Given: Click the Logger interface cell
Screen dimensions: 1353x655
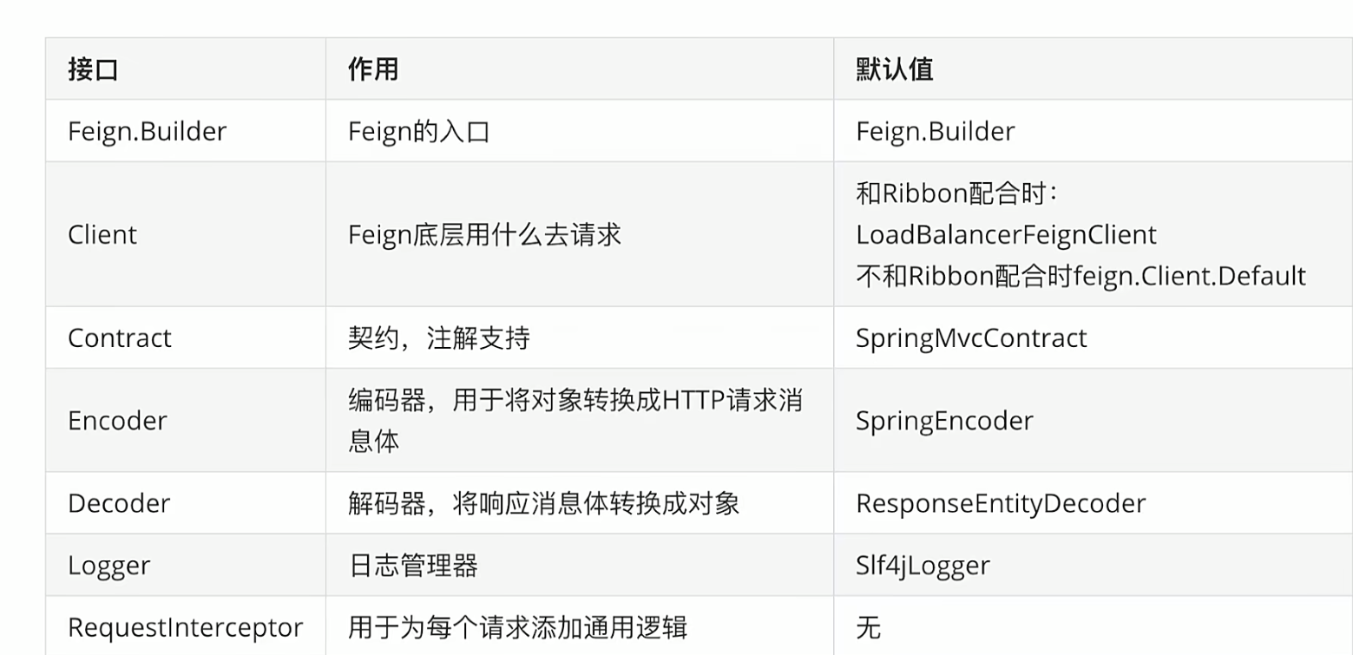Looking at the screenshot, I should pyautogui.click(x=108, y=566).
